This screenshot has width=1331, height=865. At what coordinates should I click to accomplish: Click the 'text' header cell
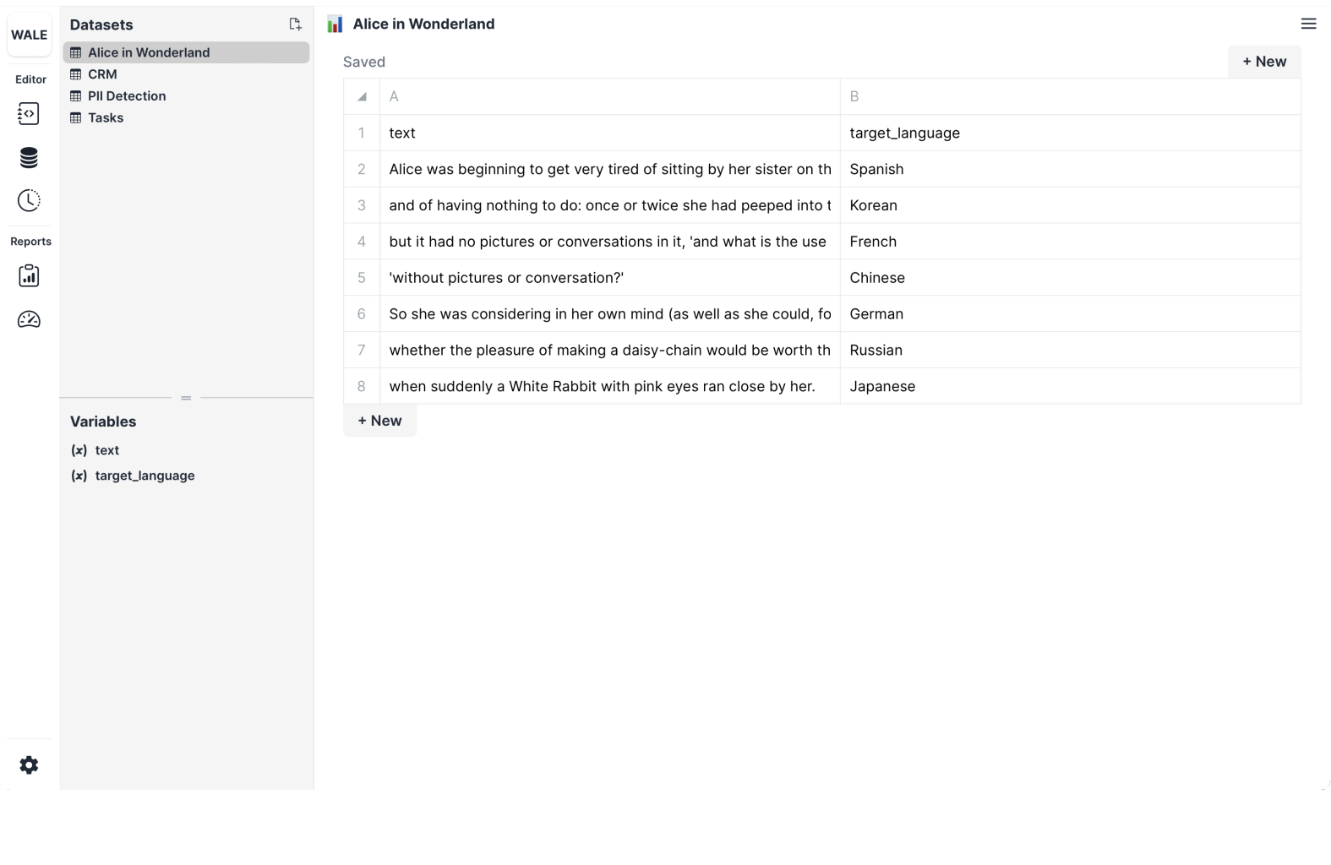(610, 133)
